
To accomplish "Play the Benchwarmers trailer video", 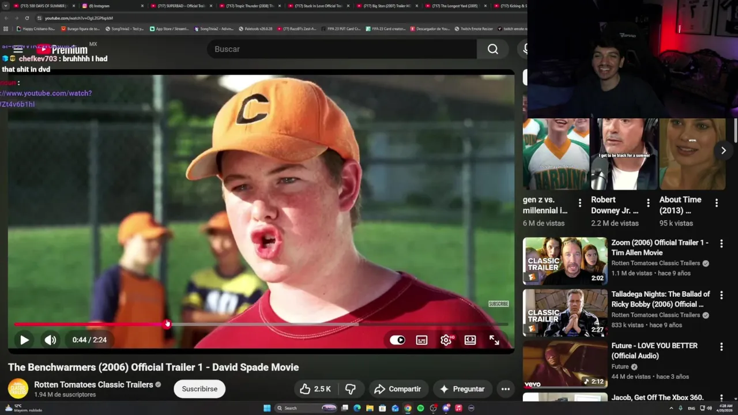I will [24, 340].
